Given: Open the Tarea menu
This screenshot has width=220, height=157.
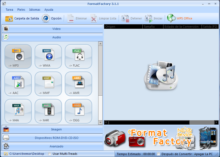Looking at the screenshot, I should (x=9, y=10).
